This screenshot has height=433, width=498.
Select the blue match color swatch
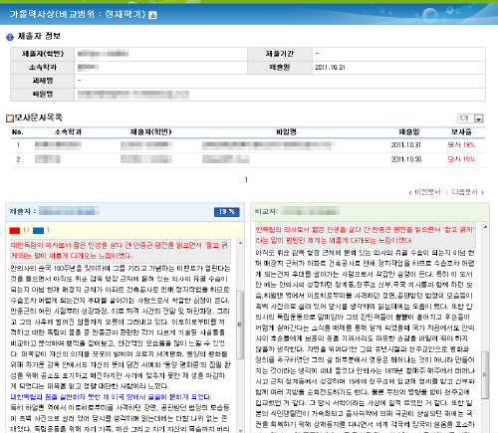(38, 230)
